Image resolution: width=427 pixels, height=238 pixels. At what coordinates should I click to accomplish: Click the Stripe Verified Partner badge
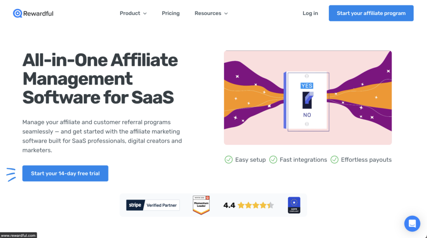click(x=153, y=205)
